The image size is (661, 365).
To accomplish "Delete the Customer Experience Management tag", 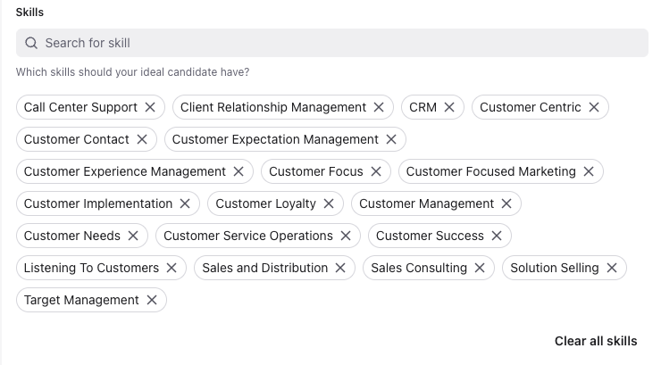I will click(x=238, y=171).
